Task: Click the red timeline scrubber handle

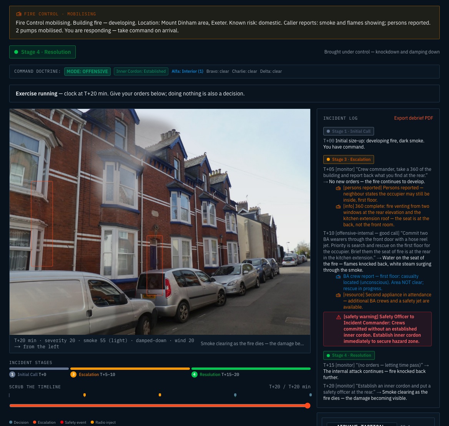Action: click(308, 406)
